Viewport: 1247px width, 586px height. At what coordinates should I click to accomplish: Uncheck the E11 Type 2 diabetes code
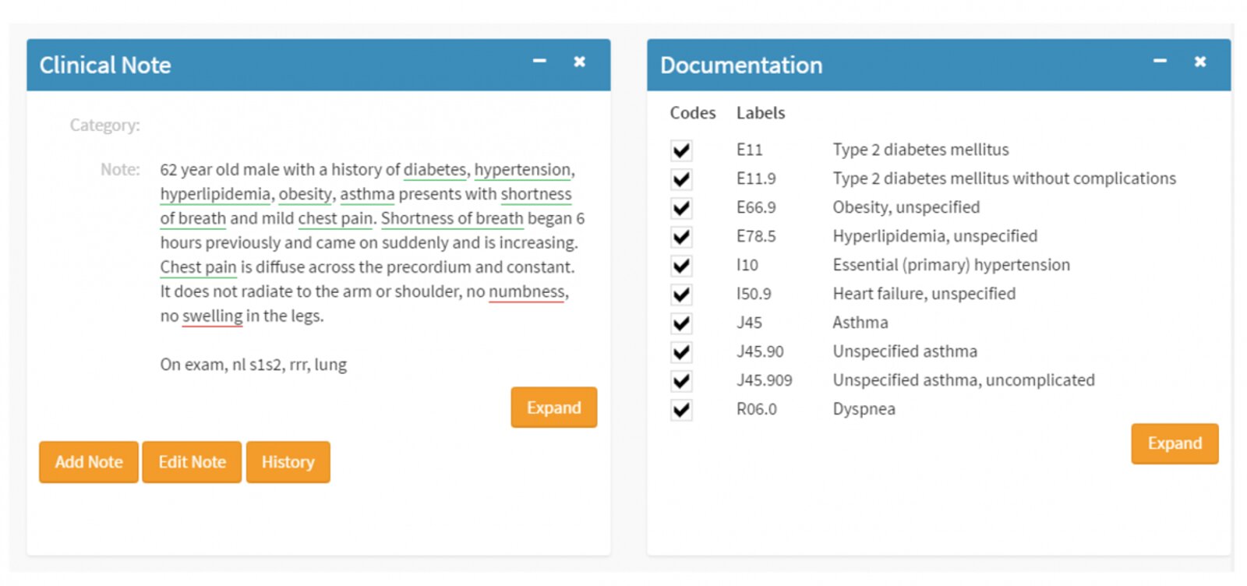681,150
